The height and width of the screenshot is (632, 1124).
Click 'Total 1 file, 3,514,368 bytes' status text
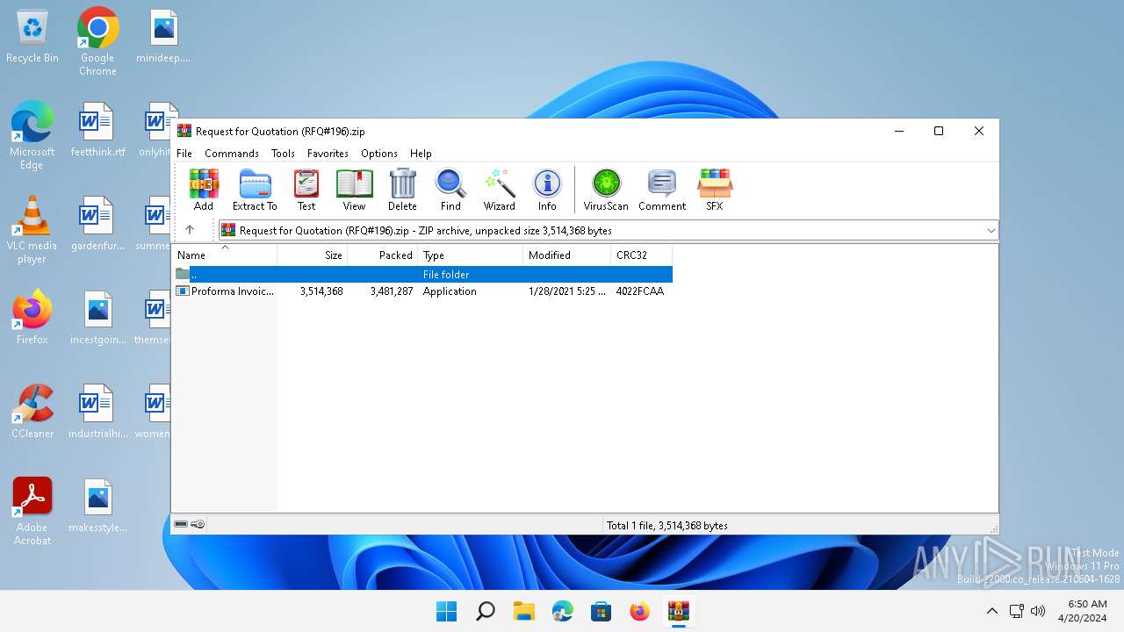[x=667, y=526]
